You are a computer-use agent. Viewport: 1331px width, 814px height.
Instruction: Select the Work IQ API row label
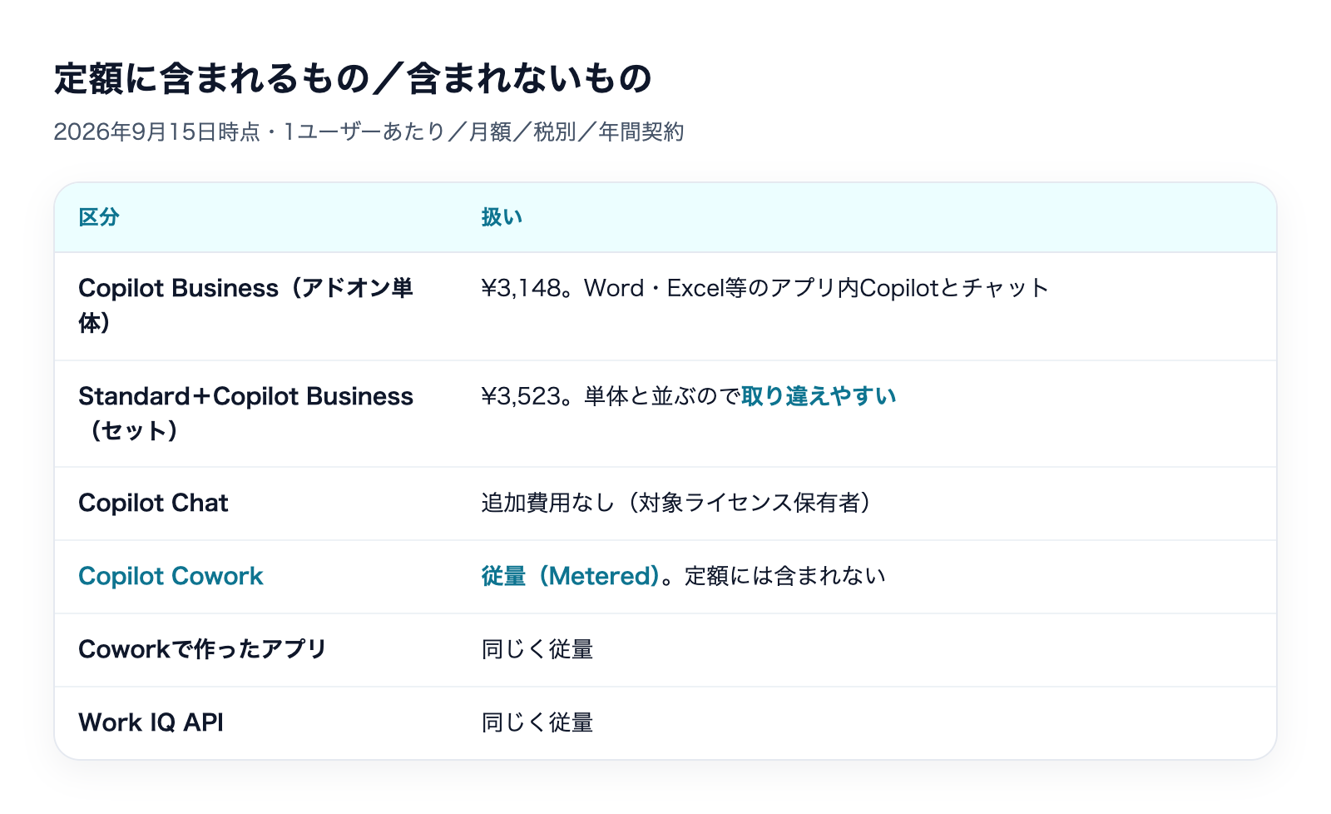(x=151, y=722)
